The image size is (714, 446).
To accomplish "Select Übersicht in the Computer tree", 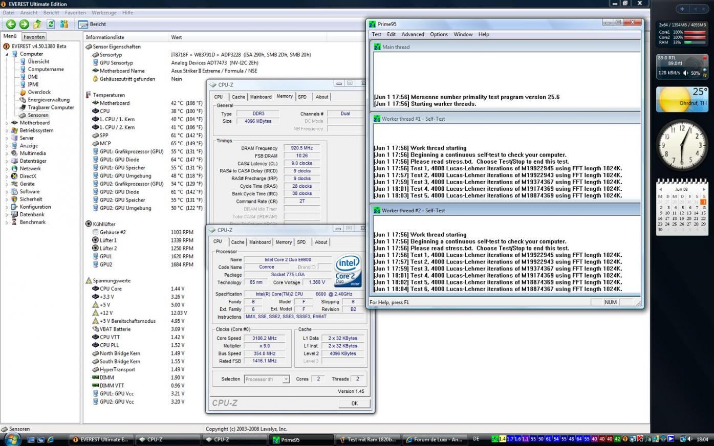I will pyautogui.click(x=38, y=61).
